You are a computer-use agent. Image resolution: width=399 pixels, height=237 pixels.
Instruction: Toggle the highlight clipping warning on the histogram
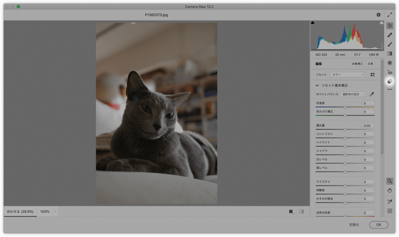point(382,22)
